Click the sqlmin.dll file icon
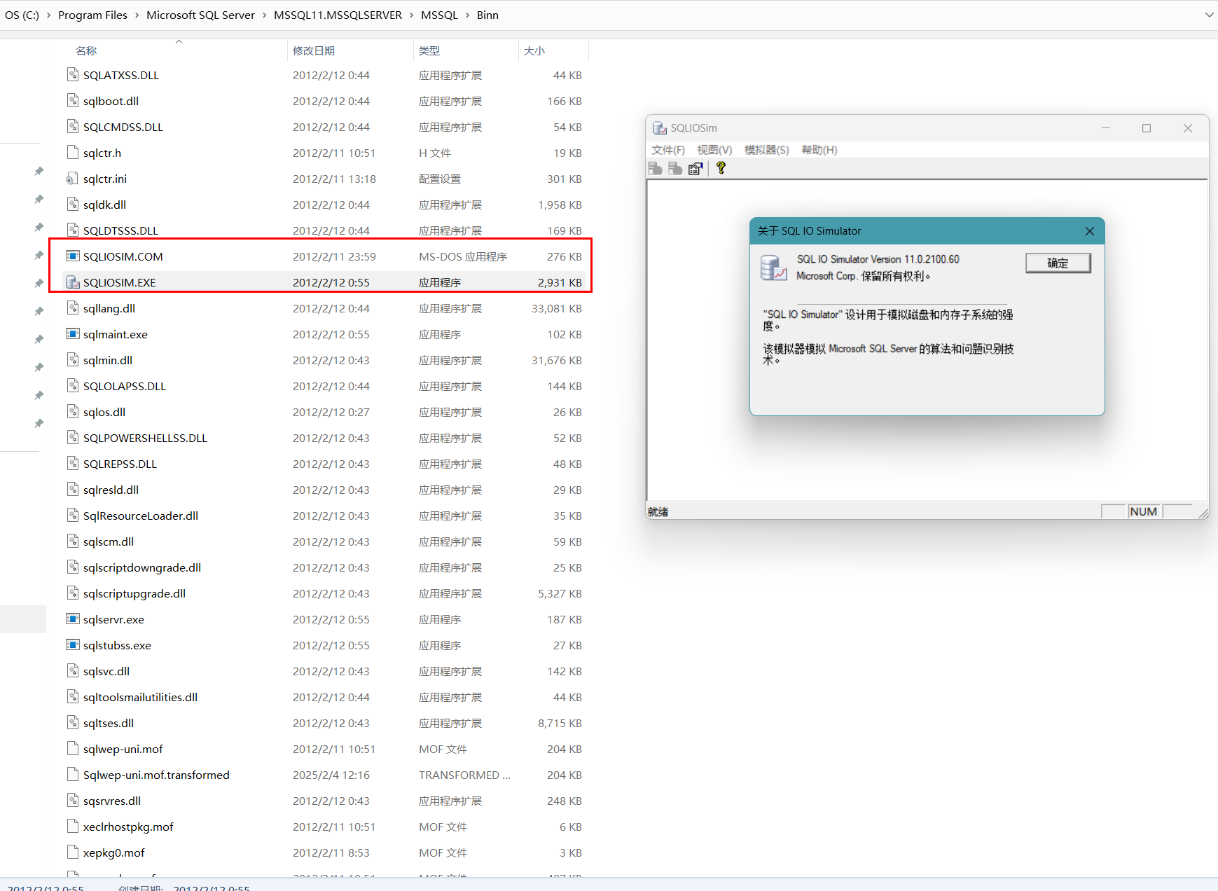This screenshot has width=1218, height=891. (x=72, y=360)
